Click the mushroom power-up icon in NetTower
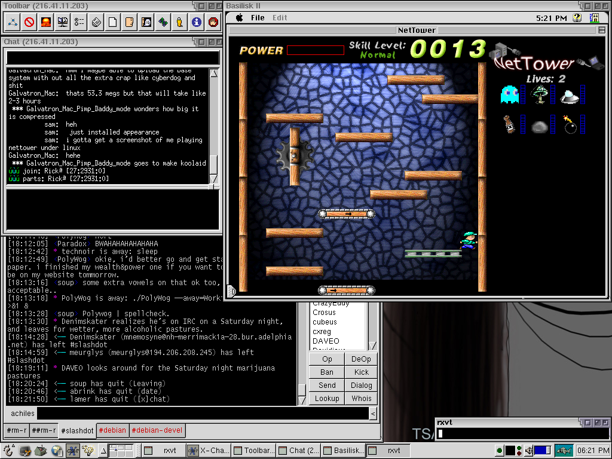Viewport: 612px width, 459px height. pyautogui.click(x=540, y=94)
